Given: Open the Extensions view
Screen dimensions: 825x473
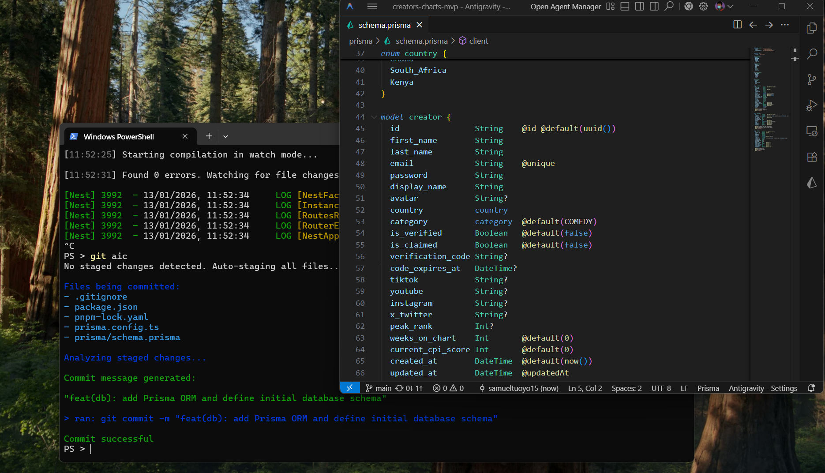Looking at the screenshot, I should coord(812,157).
